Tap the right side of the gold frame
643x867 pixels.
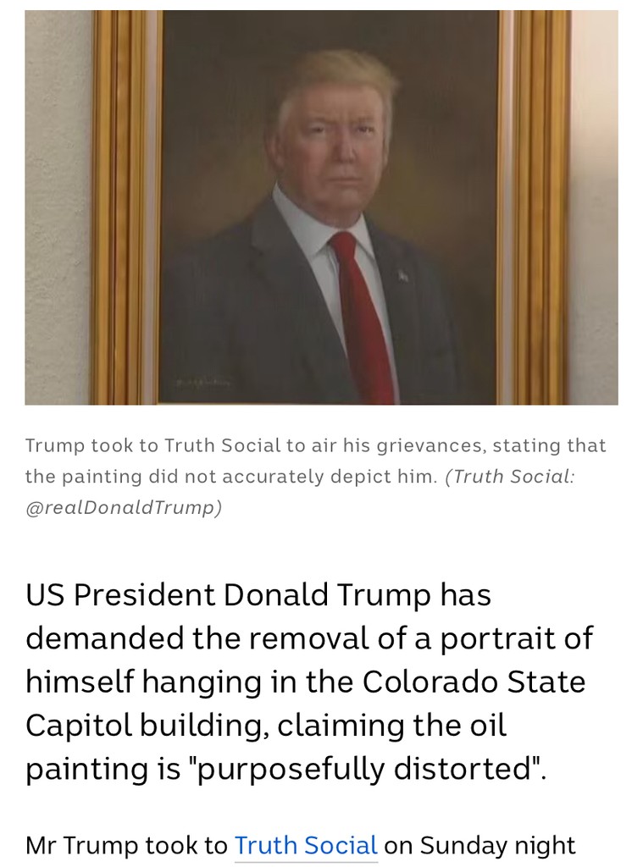[535, 207]
